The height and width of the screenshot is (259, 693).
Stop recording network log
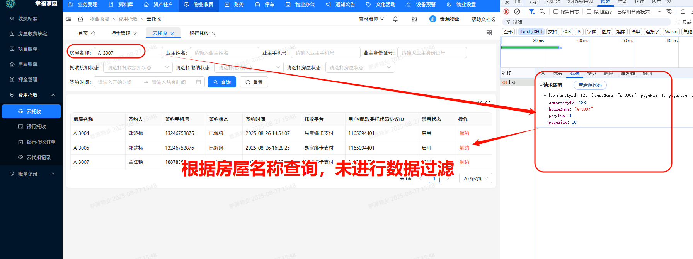point(506,12)
